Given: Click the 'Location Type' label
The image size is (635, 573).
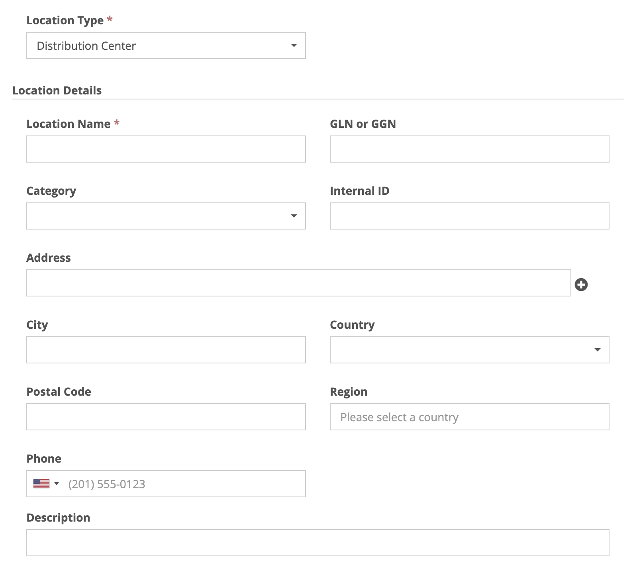Looking at the screenshot, I should [x=65, y=20].
